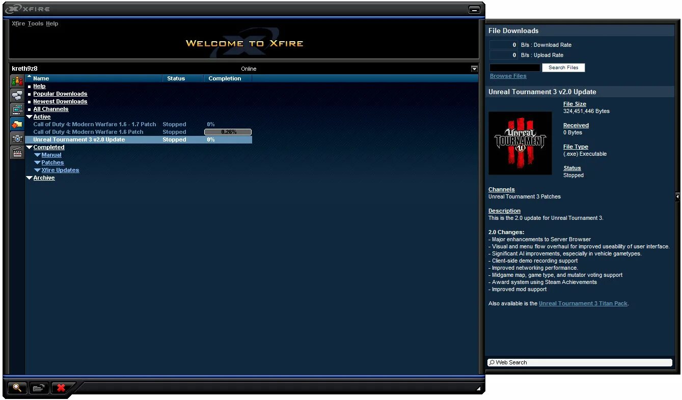The image size is (682, 400).
Task: Open All Channels link
Action: coord(50,109)
